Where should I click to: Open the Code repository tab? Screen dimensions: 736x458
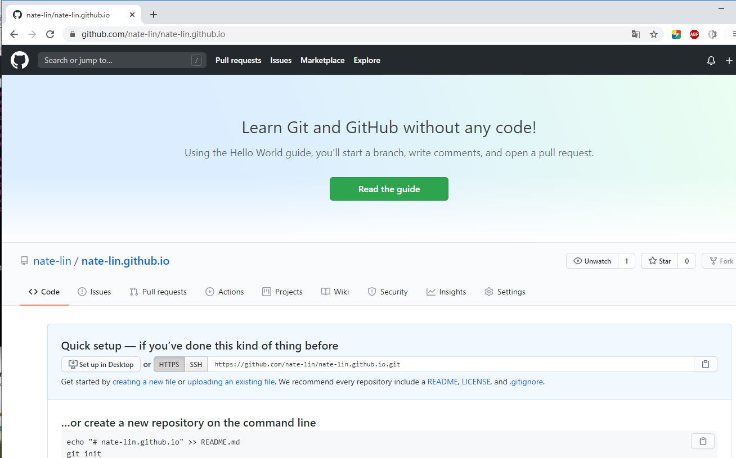coord(44,292)
